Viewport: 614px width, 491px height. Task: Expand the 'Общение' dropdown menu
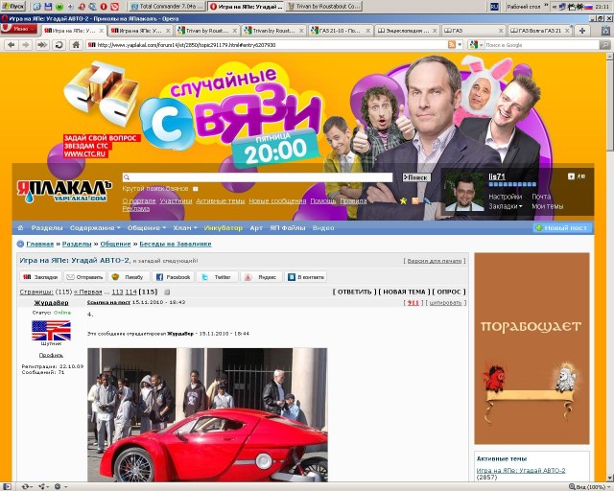click(146, 228)
